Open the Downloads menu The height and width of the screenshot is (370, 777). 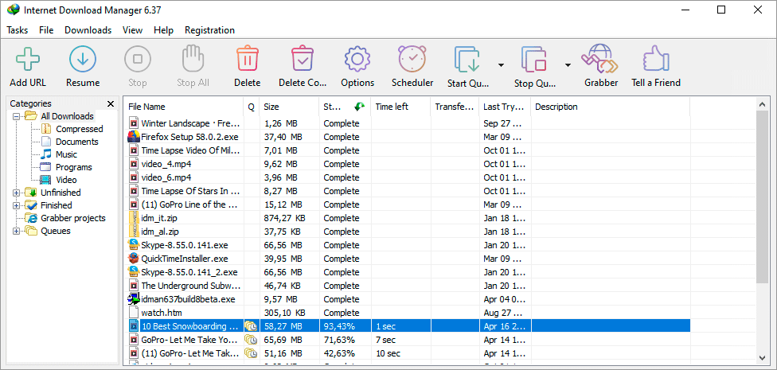88,30
